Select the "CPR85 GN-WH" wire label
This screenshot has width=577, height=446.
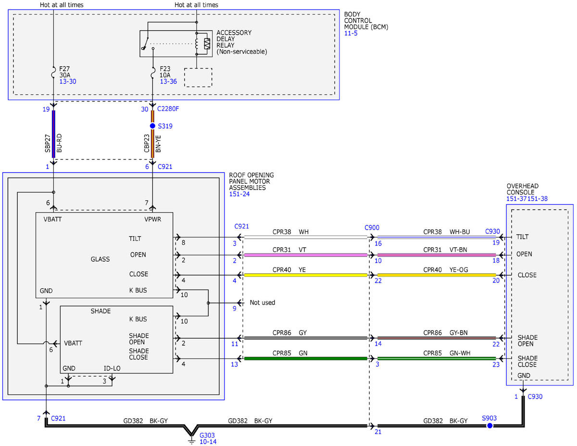447,353
